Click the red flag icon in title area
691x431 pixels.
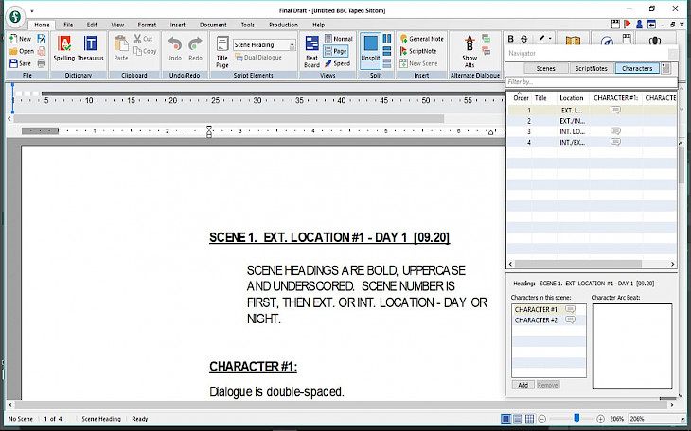click(x=627, y=25)
